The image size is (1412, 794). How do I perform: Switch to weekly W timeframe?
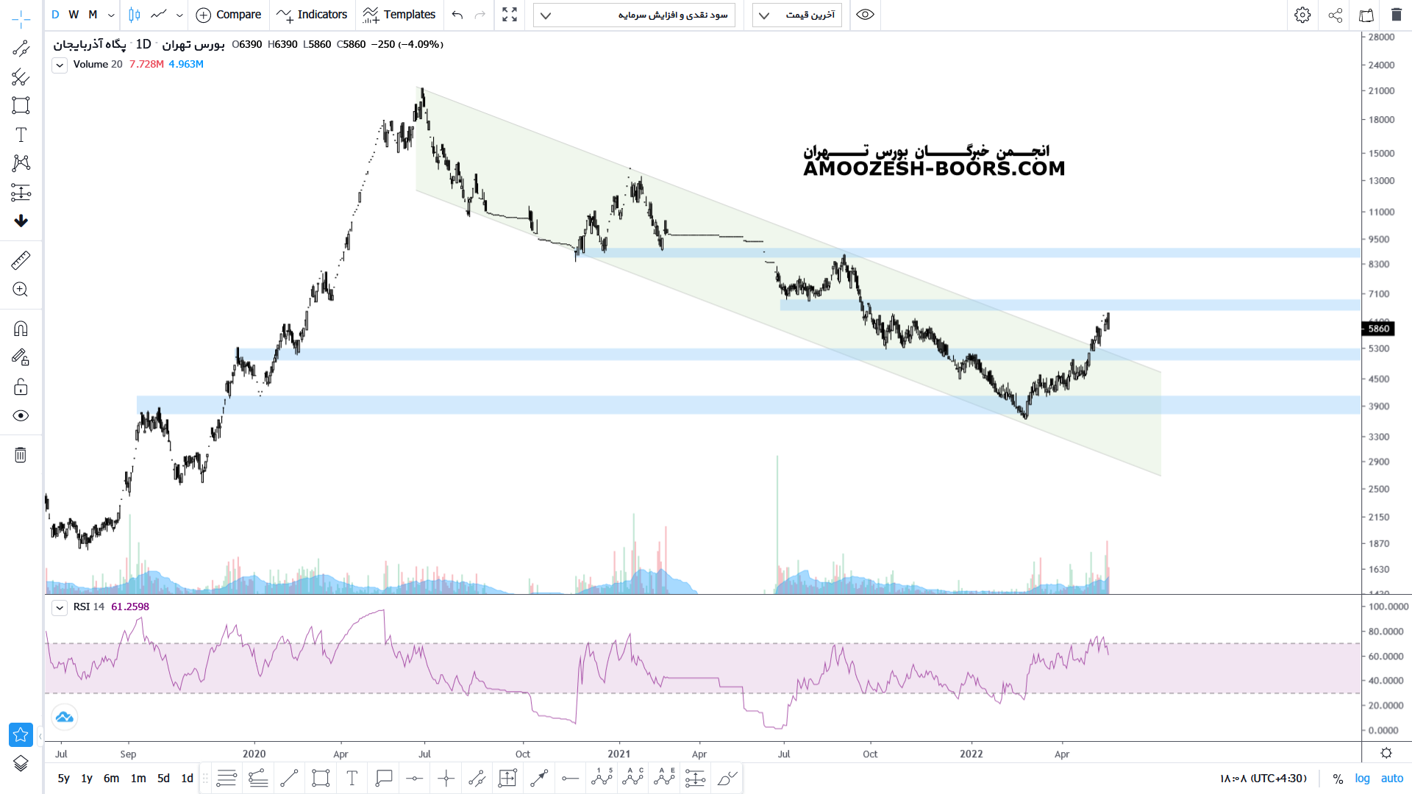point(74,15)
